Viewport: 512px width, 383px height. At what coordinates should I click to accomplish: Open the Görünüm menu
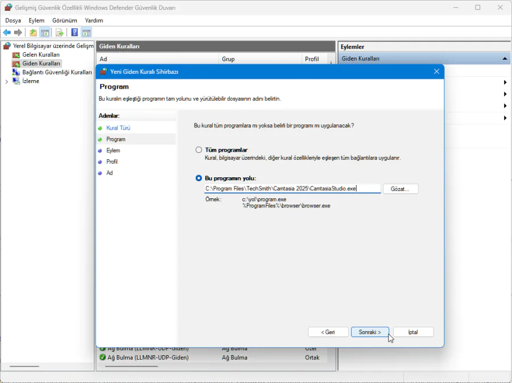point(64,20)
